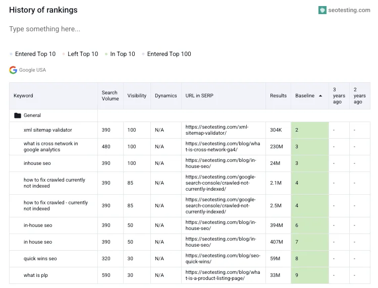Select 'how to fix crawled currently not indexed' keyword

click(x=54, y=183)
